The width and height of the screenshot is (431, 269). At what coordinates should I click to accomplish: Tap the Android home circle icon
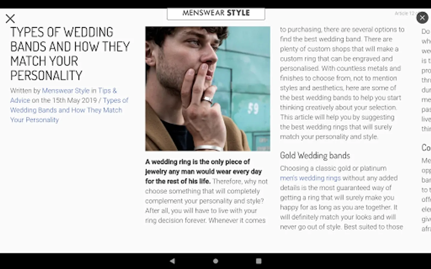coord(215,261)
